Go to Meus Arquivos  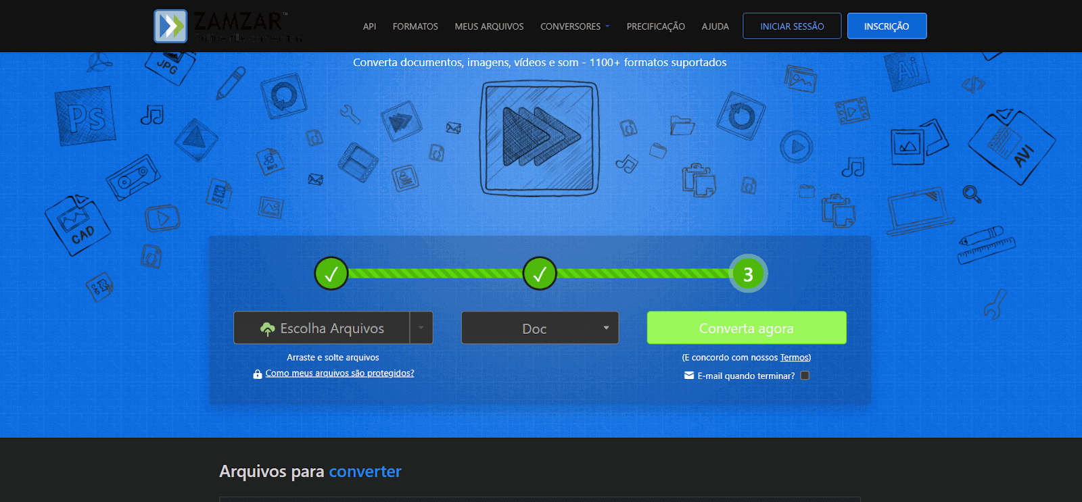[x=489, y=26]
